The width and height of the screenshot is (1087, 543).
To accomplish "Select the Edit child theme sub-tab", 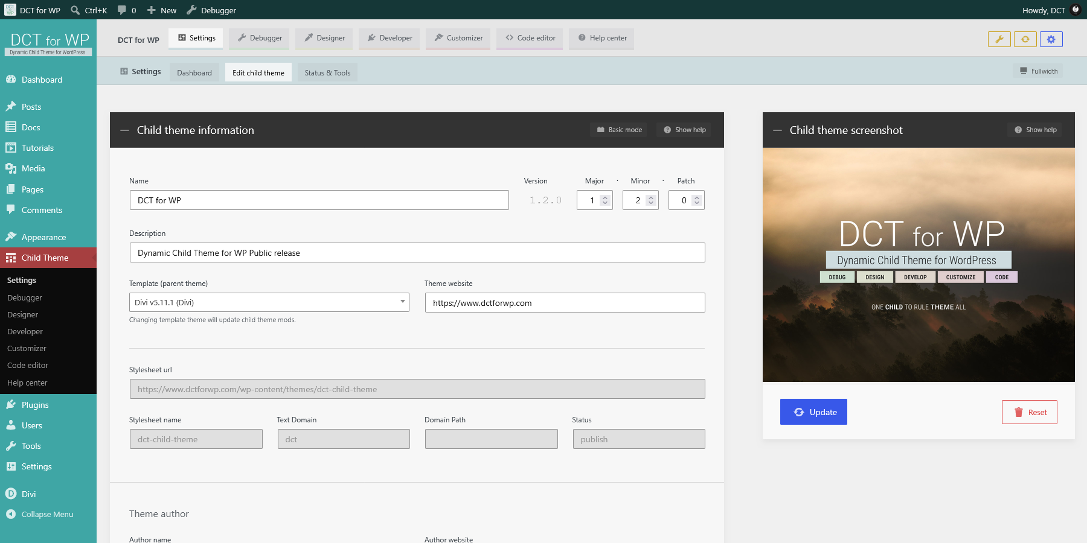I will point(258,72).
